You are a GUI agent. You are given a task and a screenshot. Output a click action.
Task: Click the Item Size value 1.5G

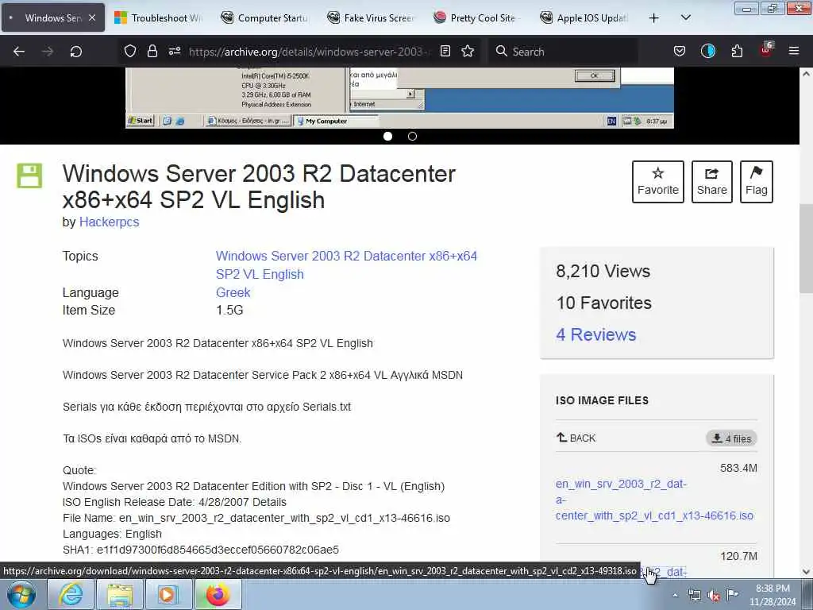tap(229, 311)
